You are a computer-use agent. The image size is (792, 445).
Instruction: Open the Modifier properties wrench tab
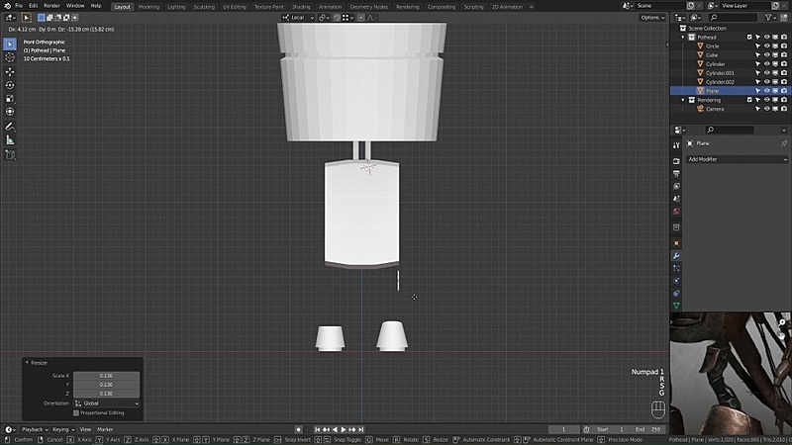(676, 256)
